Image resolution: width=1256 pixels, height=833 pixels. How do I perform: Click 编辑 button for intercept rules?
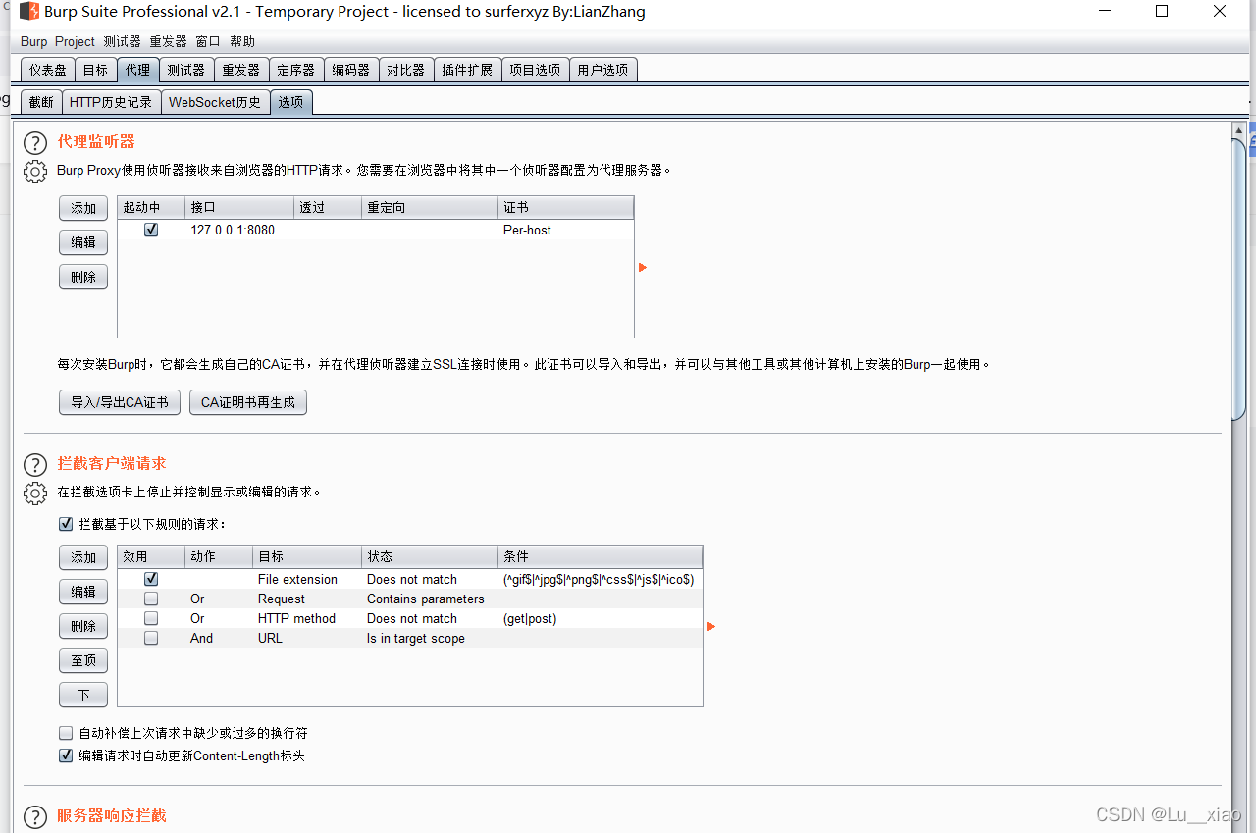pos(83,592)
